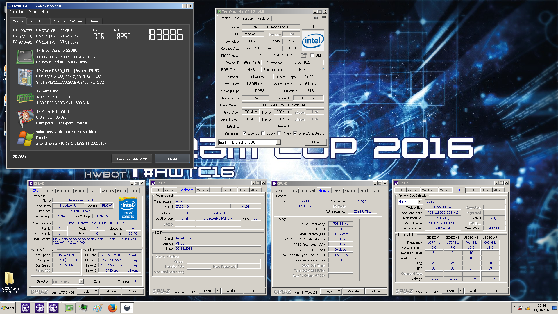Switch to Compare Online tab in Aquamark

pyautogui.click(x=67, y=22)
